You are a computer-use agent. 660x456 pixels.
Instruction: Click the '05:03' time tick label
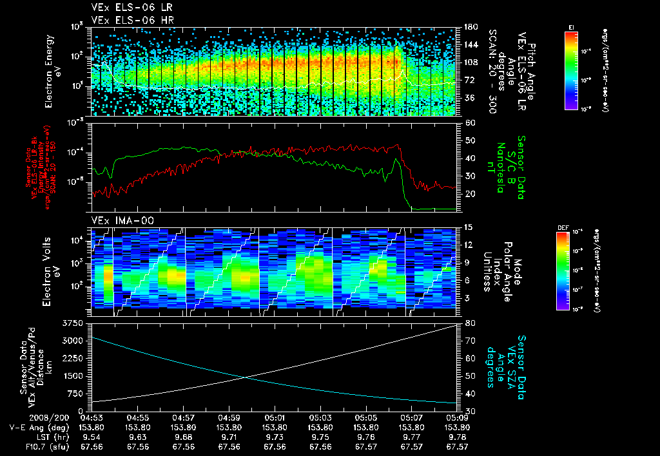(320, 418)
